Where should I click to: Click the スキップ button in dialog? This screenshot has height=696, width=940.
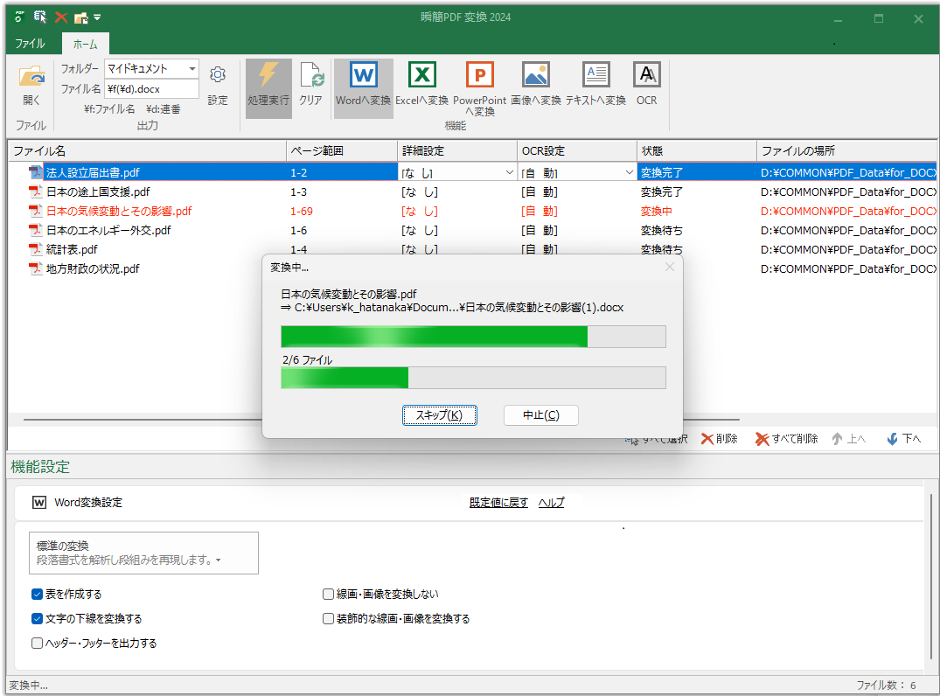point(439,415)
